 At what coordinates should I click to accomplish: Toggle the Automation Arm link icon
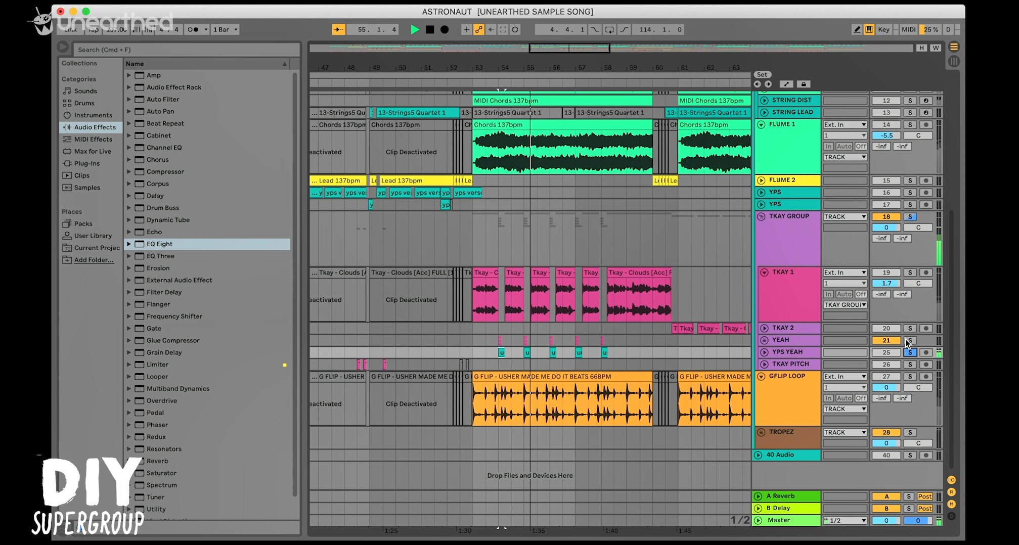pyautogui.click(x=478, y=29)
